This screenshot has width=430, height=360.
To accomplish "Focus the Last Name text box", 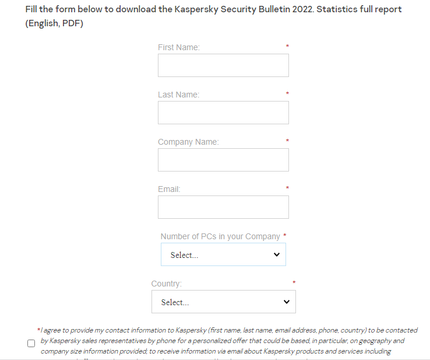I will point(223,113).
